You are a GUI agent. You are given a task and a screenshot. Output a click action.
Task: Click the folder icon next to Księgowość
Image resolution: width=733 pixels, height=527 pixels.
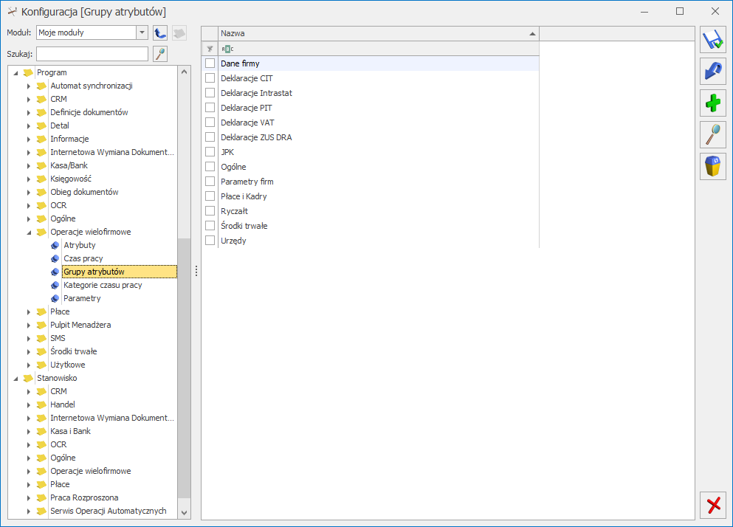coord(42,179)
